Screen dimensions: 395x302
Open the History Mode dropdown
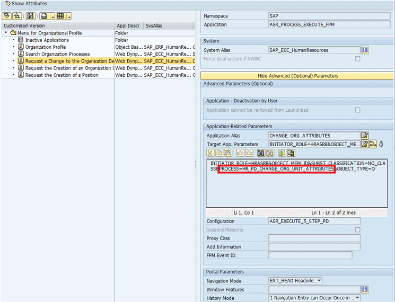(357, 298)
